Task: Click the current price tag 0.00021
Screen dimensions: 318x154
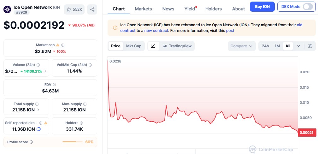Action: [307, 133]
